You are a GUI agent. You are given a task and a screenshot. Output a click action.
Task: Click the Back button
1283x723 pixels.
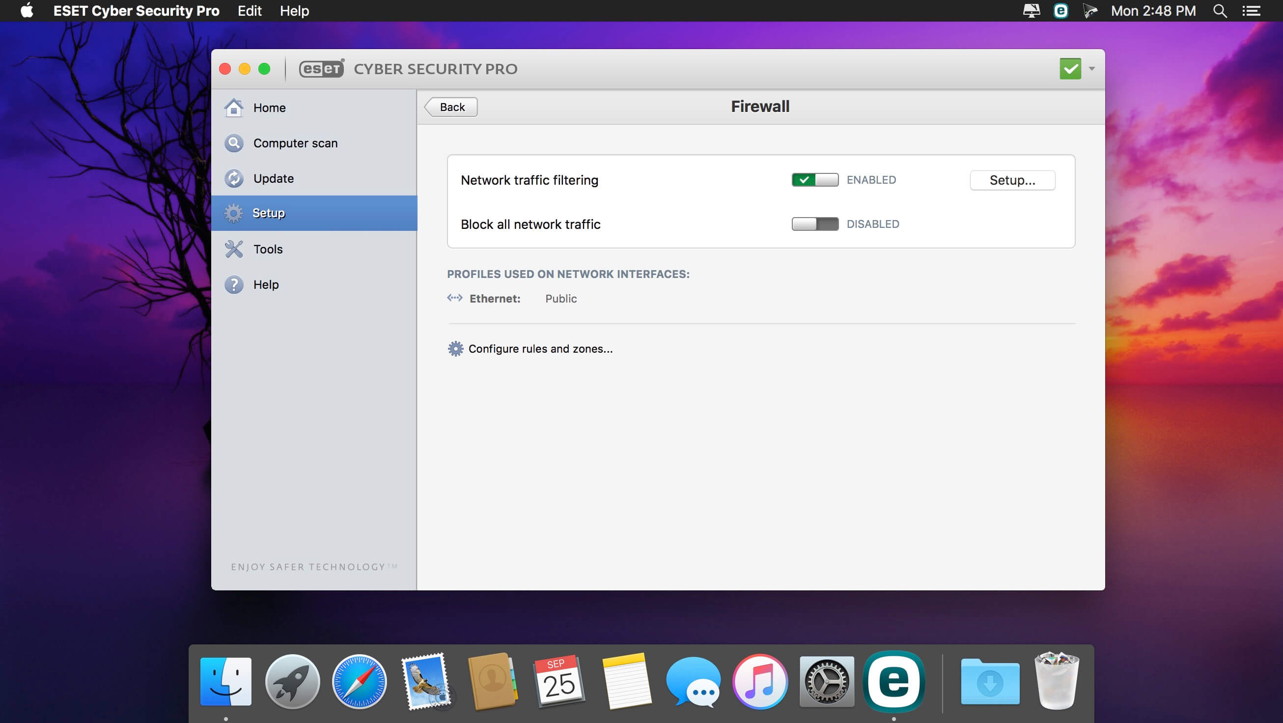point(451,107)
